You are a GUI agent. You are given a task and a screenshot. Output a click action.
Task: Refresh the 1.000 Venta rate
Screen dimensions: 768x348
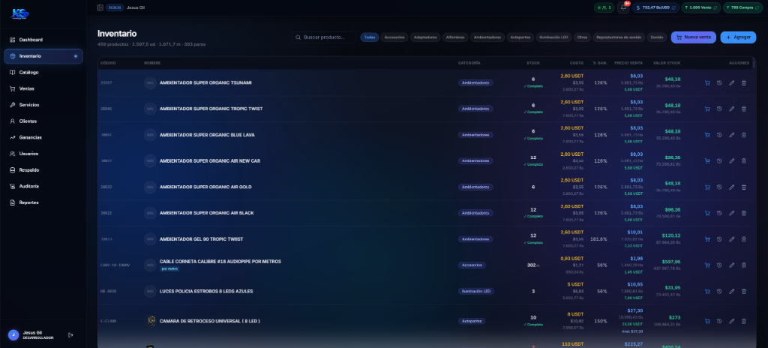click(x=715, y=7)
